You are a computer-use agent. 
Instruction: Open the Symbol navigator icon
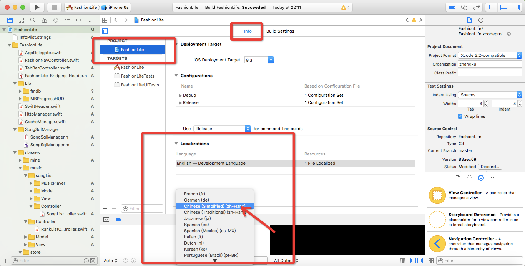pos(21,20)
